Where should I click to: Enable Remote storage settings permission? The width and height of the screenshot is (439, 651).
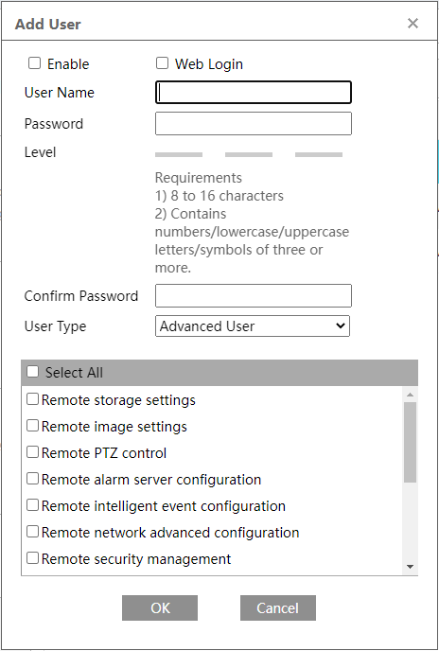pos(32,399)
